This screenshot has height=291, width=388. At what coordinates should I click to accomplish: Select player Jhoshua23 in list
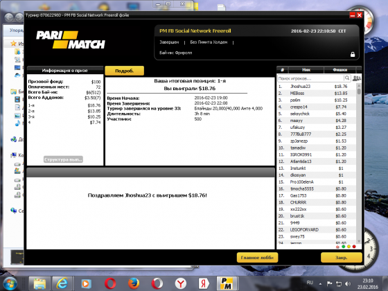[x=317, y=87]
